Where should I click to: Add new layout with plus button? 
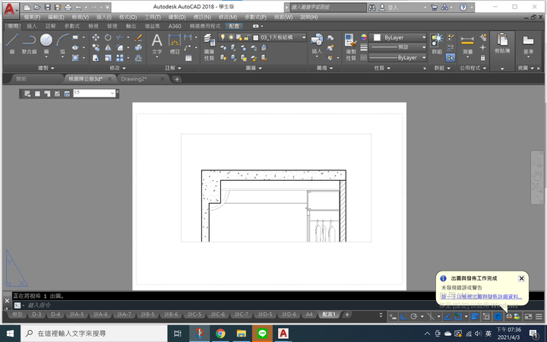347,315
